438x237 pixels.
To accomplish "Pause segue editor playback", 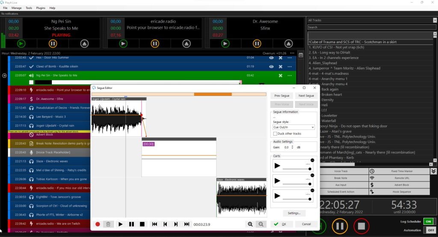I will [x=131, y=224].
